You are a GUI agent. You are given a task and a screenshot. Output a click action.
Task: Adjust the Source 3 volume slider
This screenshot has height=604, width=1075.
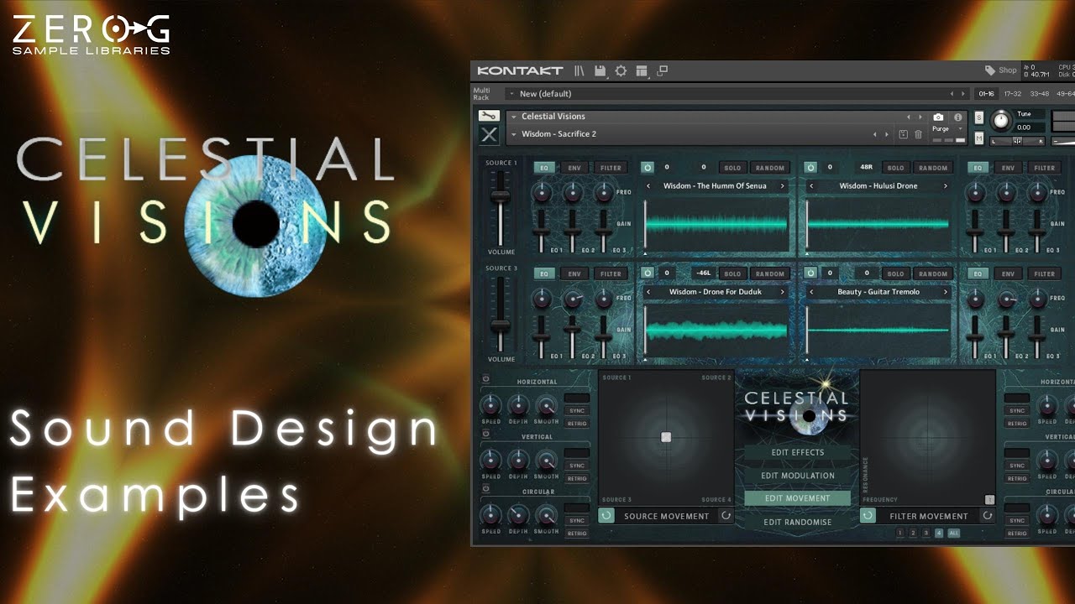tap(501, 325)
